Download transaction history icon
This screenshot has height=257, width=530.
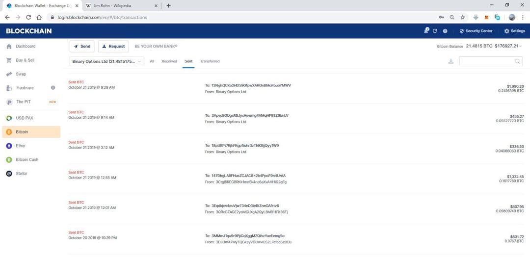point(450,61)
